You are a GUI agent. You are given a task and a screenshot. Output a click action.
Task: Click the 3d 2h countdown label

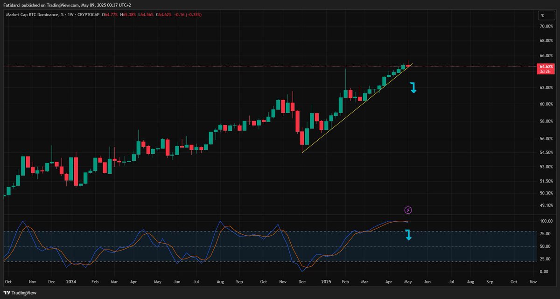coord(545,71)
